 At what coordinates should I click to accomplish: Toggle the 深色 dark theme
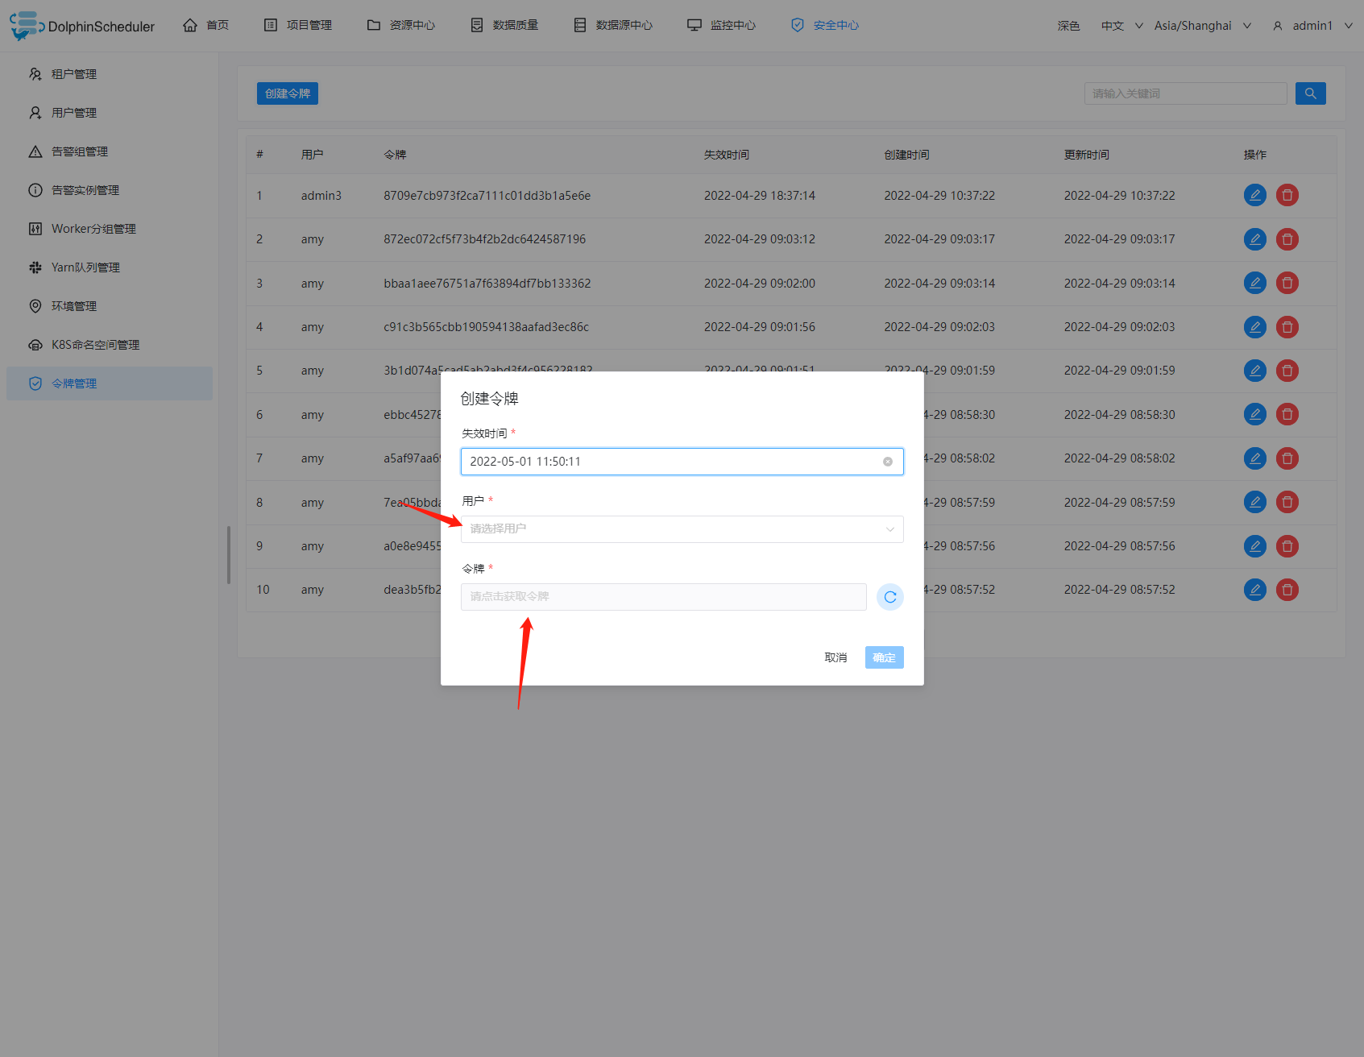[x=1068, y=26]
